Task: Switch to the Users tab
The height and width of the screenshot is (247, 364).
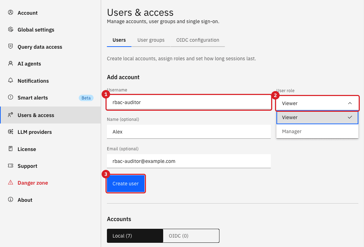Action: coord(119,40)
